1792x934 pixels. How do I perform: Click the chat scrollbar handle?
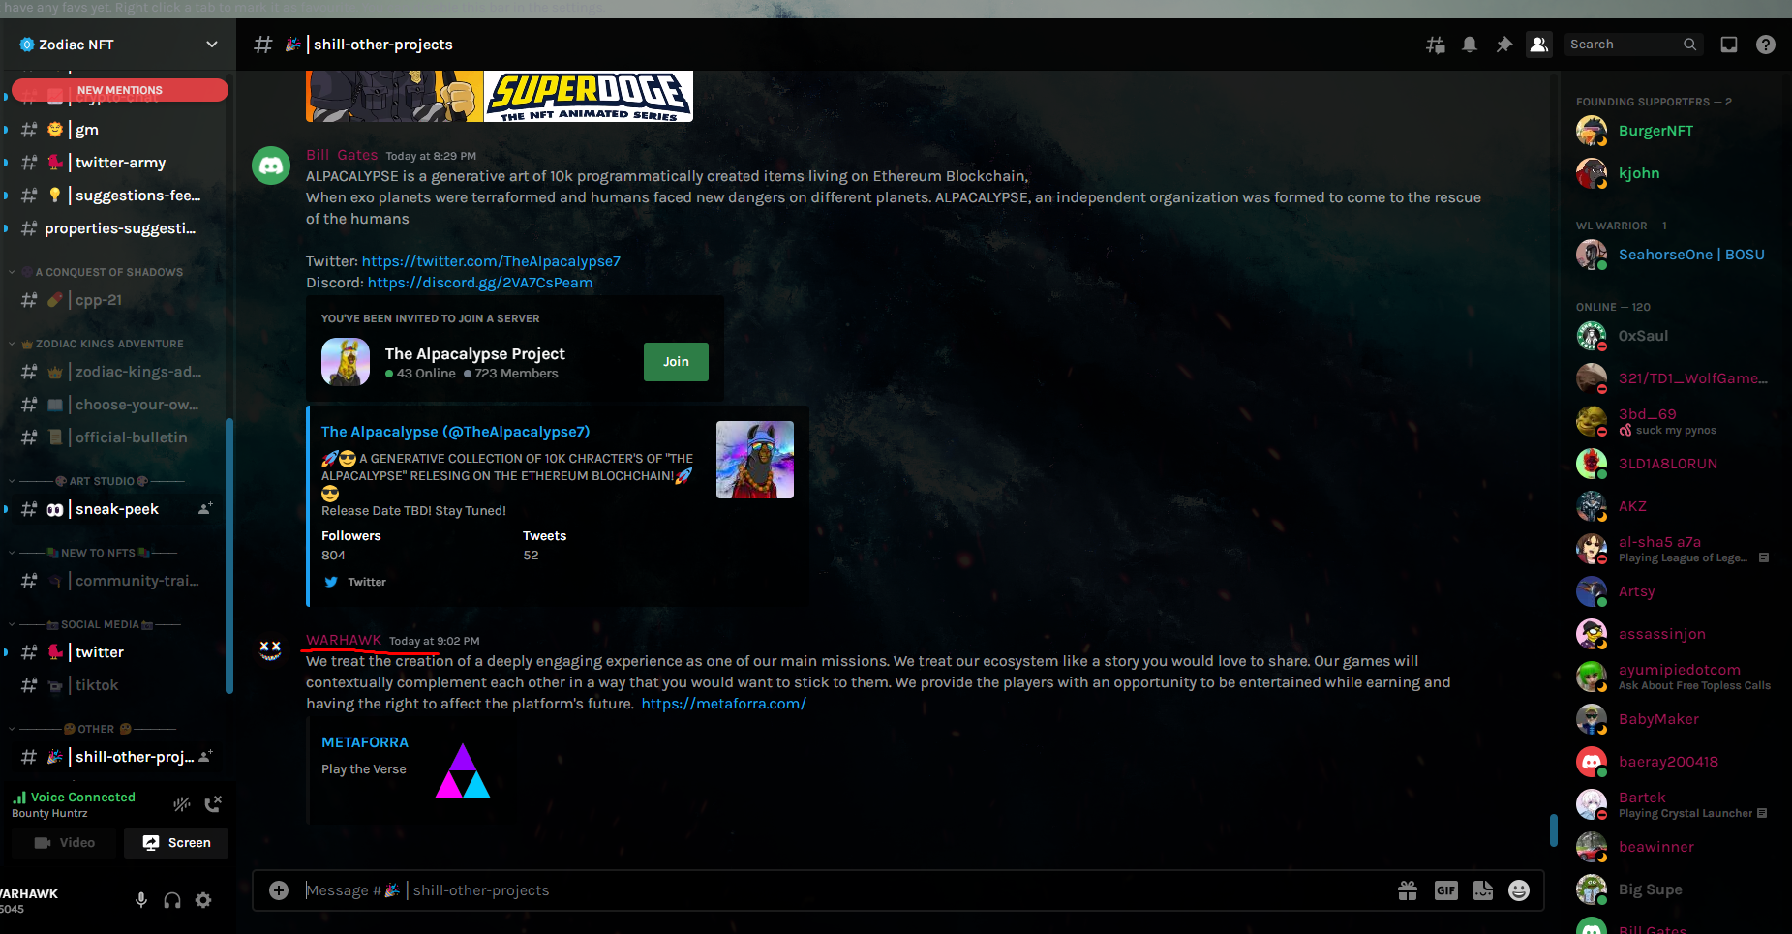point(1553,830)
